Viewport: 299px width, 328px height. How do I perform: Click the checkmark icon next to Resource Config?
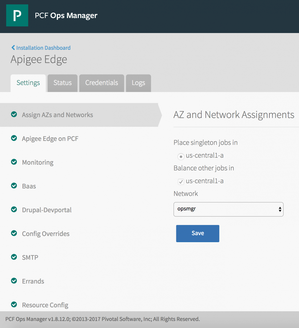(14, 305)
